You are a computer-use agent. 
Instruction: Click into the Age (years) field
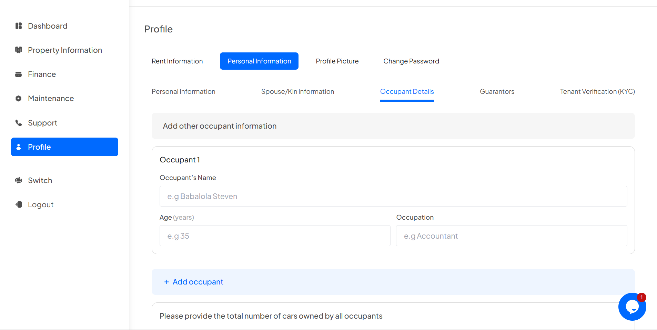pos(275,236)
